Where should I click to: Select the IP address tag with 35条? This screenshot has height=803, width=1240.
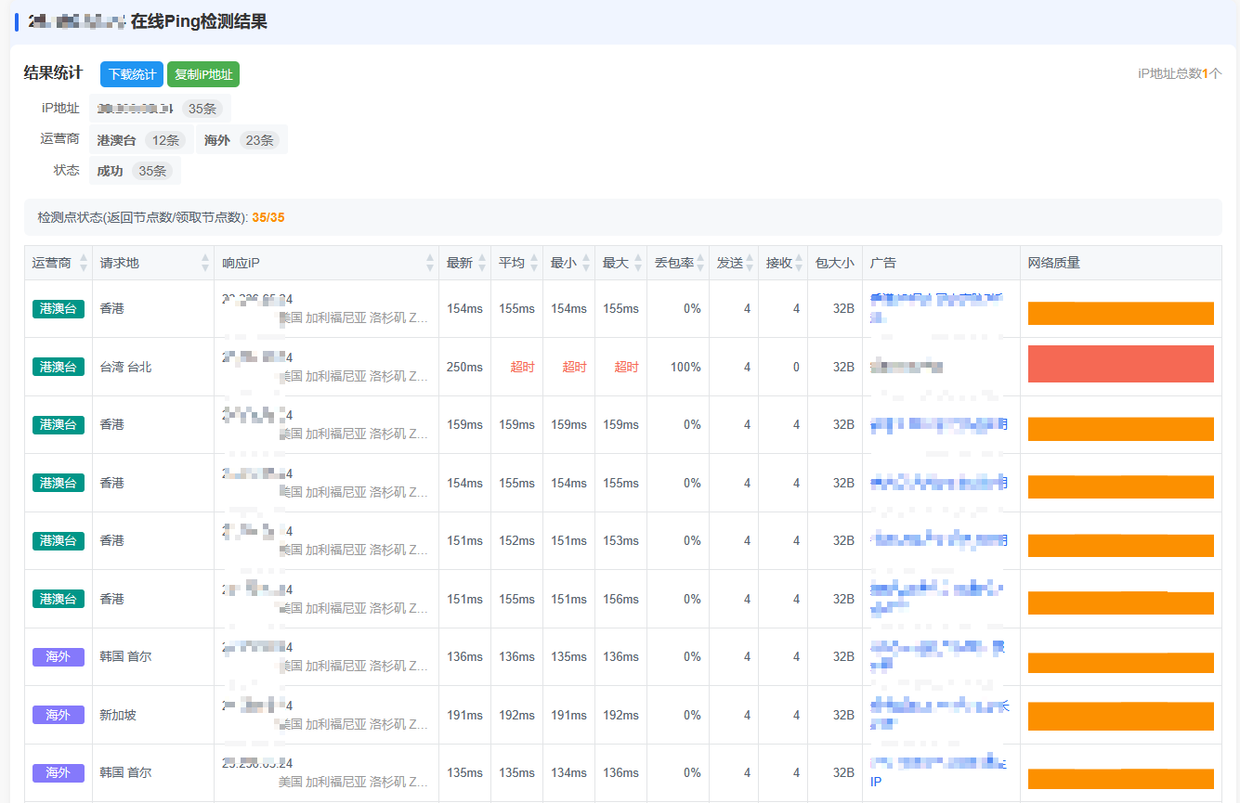point(160,109)
